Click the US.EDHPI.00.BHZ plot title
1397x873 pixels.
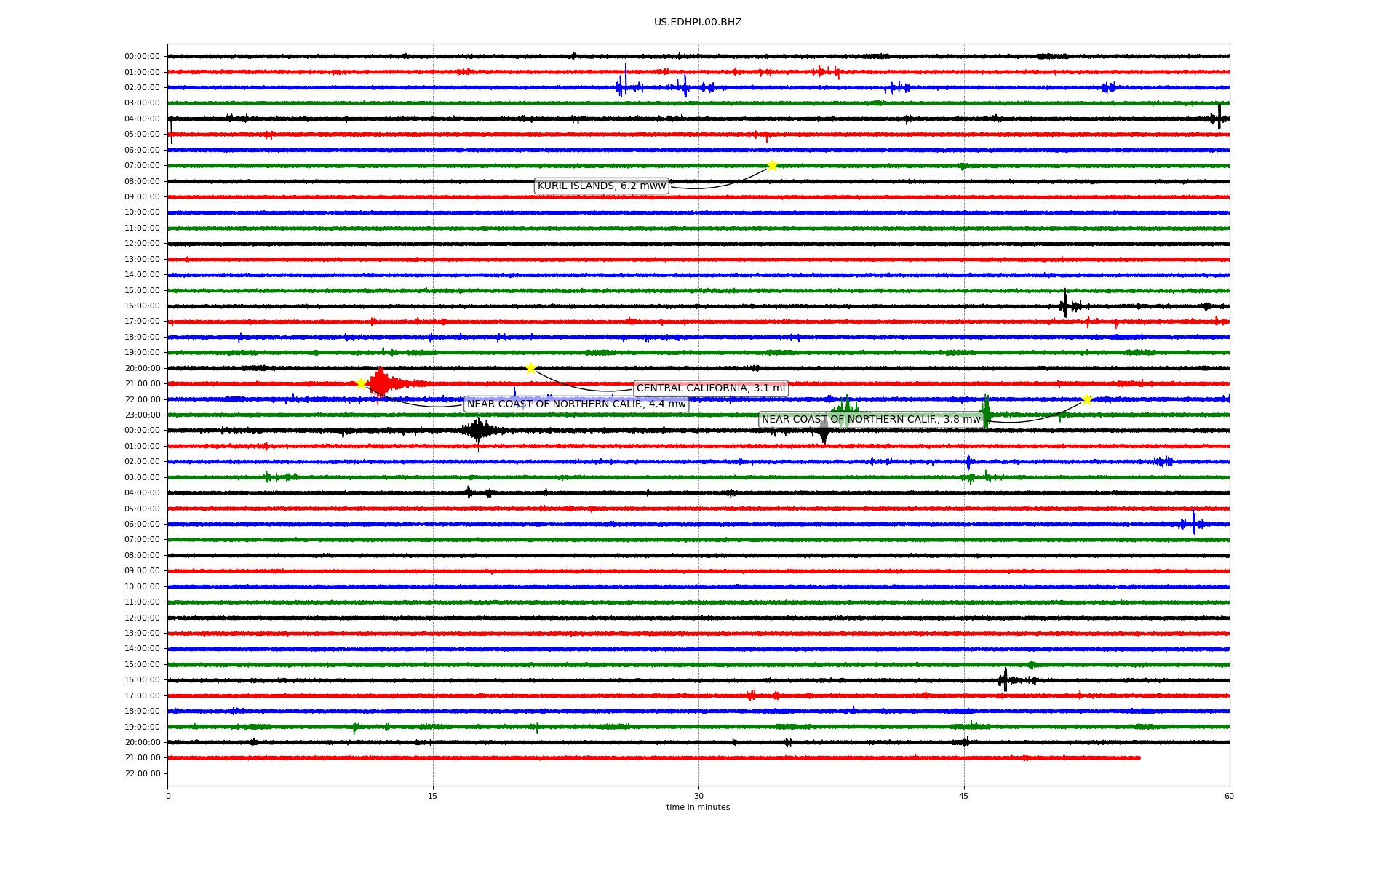[698, 23]
